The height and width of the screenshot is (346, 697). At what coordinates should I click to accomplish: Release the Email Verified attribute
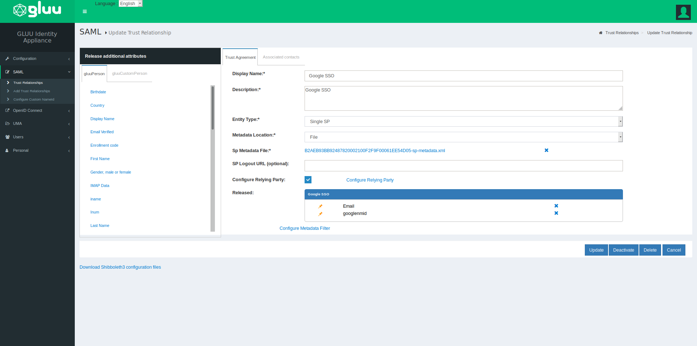(x=102, y=132)
